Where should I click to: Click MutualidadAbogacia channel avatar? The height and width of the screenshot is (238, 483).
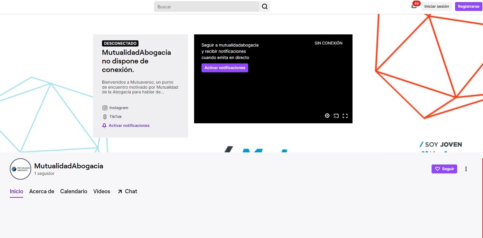coord(21,169)
